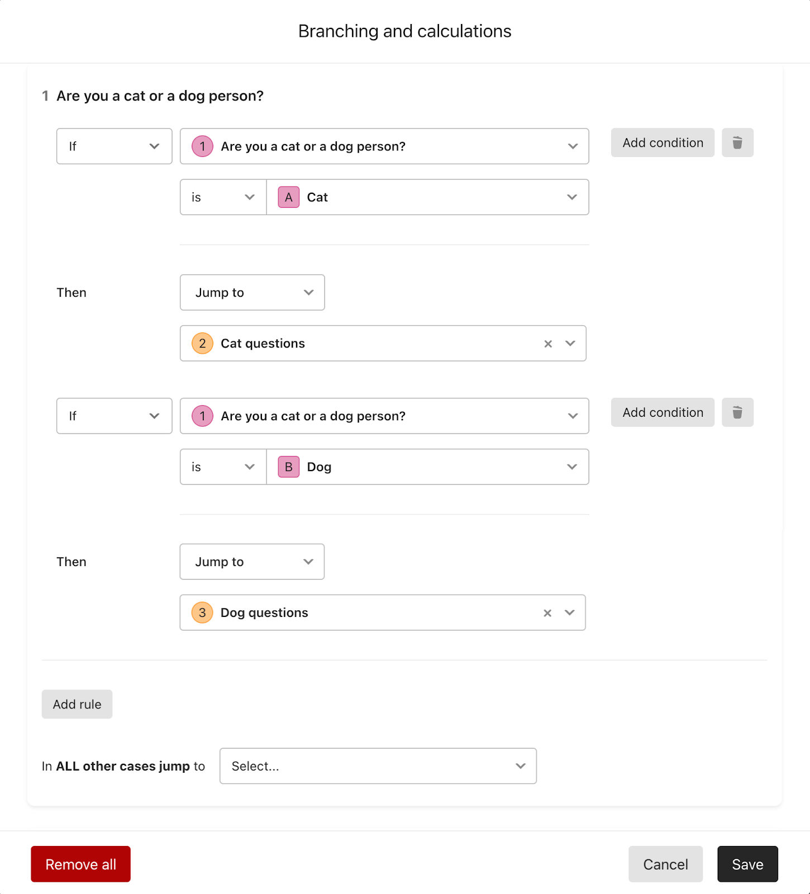The height and width of the screenshot is (894, 810).
Task: Open the Cat answer choice dropdown
Action: pyautogui.click(x=428, y=197)
